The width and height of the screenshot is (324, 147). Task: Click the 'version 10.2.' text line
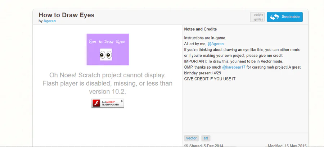pos(107,92)
